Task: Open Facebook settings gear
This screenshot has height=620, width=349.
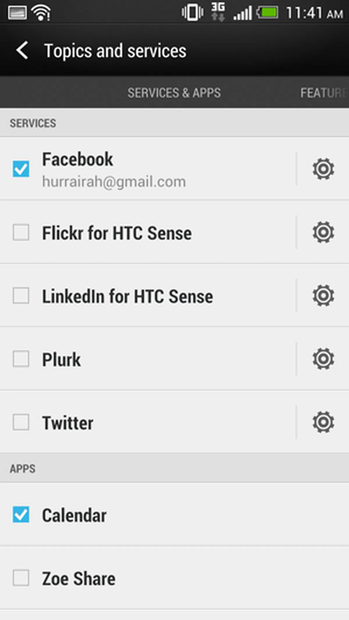Action: (x=323, y=169)
